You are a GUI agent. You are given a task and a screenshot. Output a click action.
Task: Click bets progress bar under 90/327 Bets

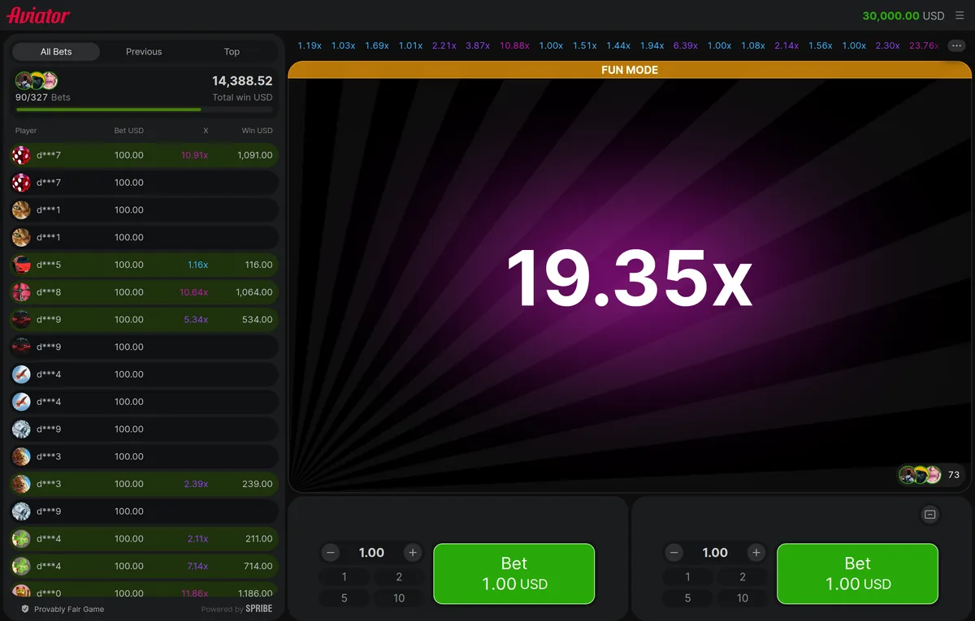click(144, 110)
